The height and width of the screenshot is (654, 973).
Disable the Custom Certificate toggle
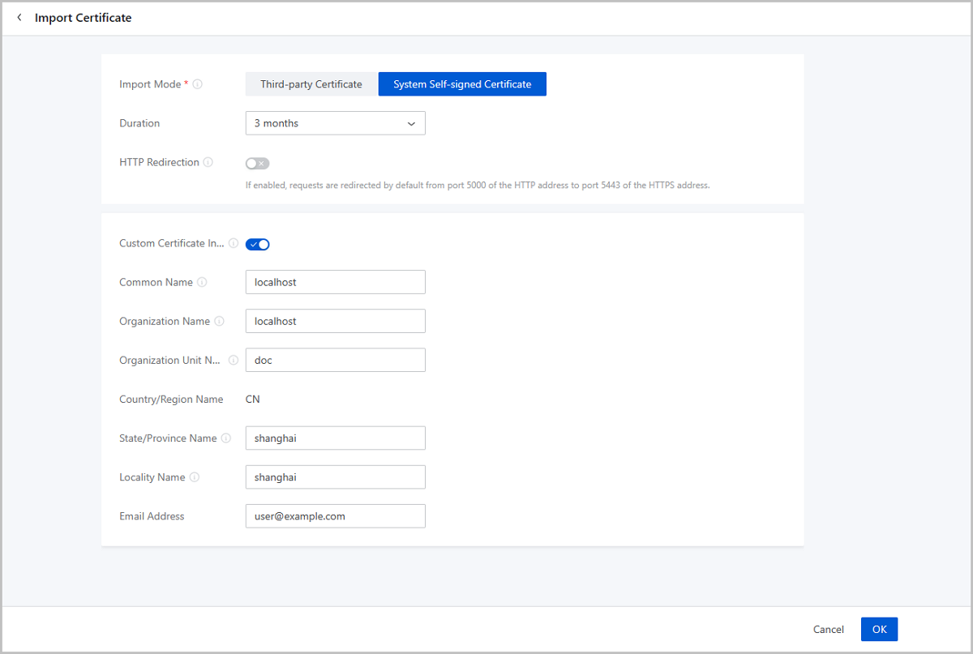tap(257, 244)
